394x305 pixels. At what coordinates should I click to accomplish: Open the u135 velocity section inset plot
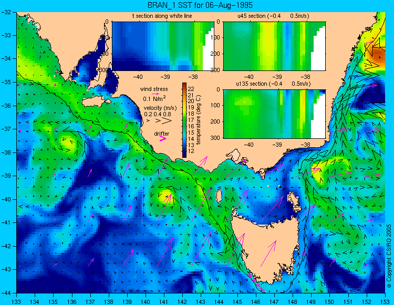coord(274,114)
